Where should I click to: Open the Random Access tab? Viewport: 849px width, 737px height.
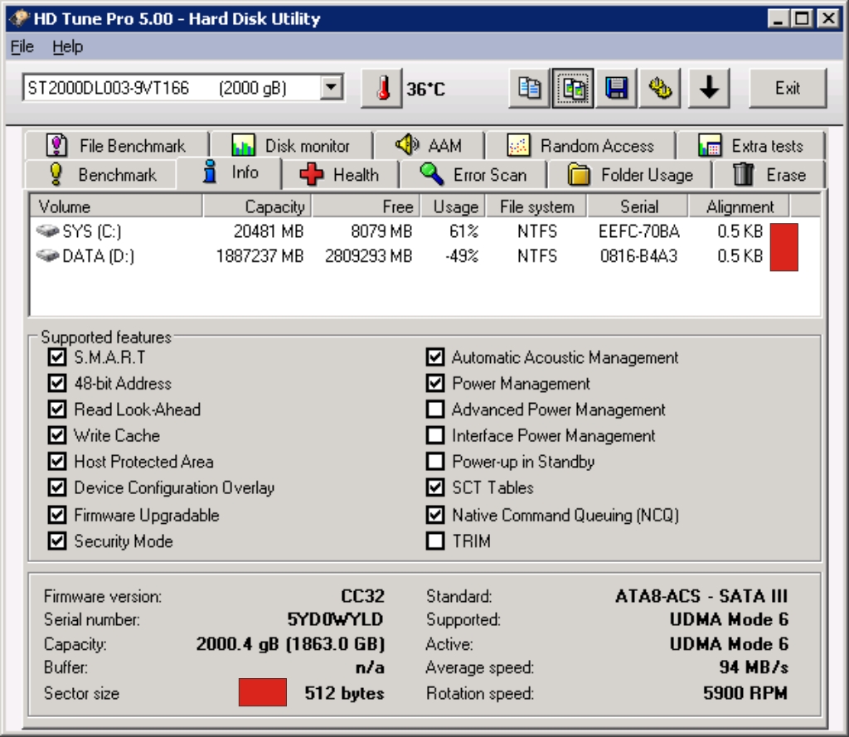[x=580, y=145]
